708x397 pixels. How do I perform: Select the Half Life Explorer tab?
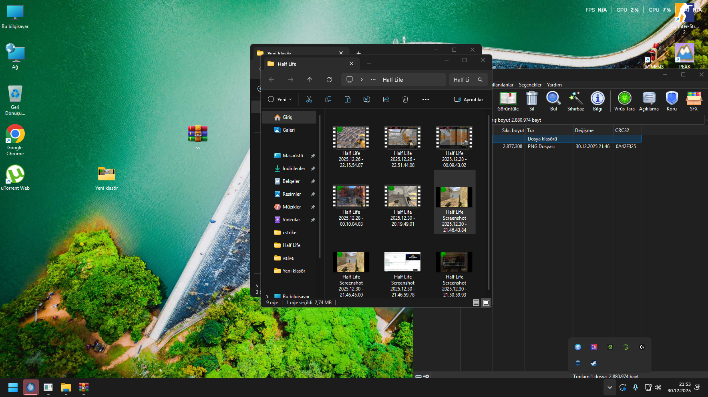coord(311,64)
